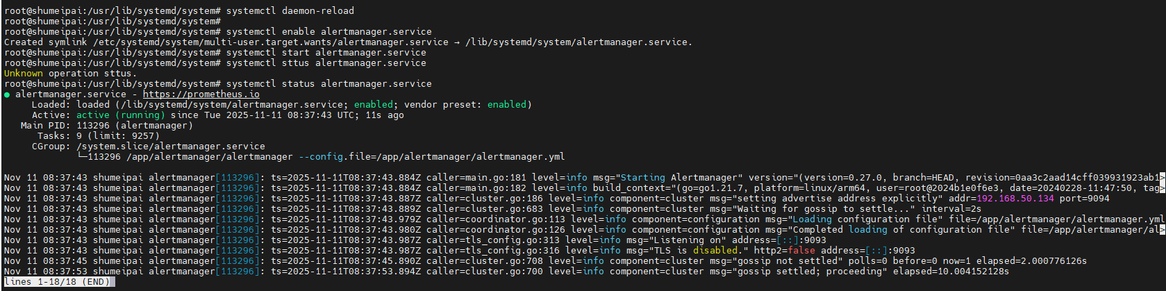Click the 'elapsed=10.004152128s' value
The width and height of the screenshot is (1166, 291).
coord(951,272)
